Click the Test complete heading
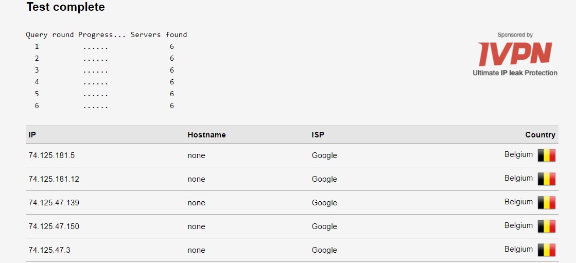This screenshot has width=576, height=263. click(65, 7)
